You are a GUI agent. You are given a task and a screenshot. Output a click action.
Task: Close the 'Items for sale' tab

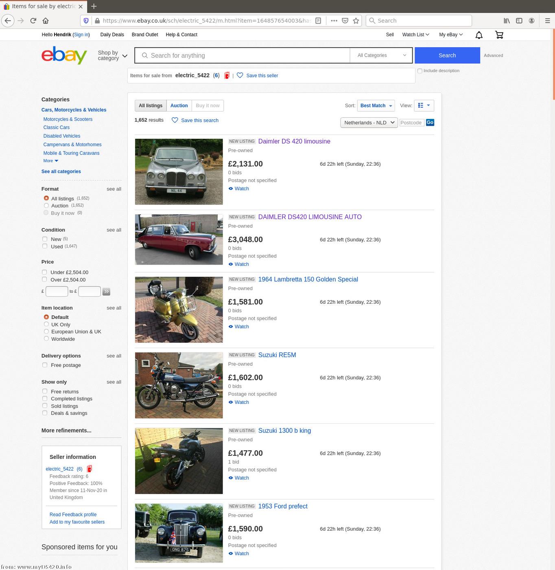pyautogui.click(x=80, y=7)
